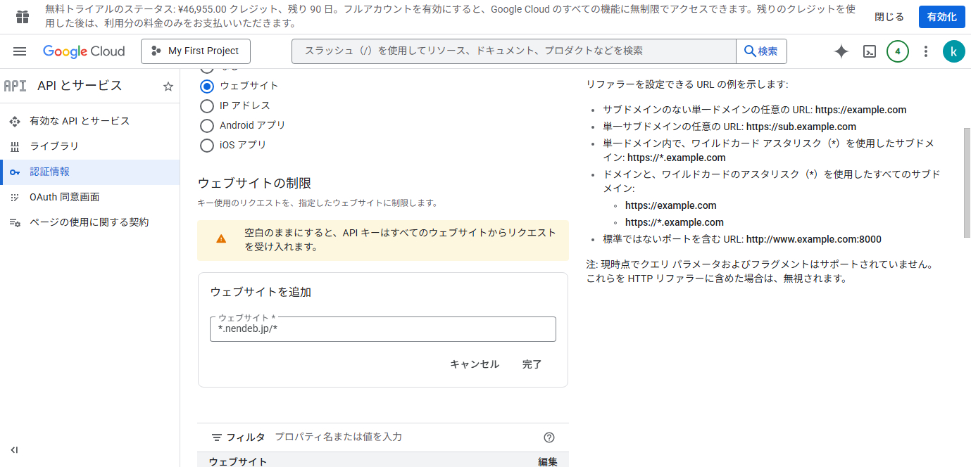Screen dimensions: 971x467
Task: Activate Cloud Shell terminal icon
Action: [870, 51]
